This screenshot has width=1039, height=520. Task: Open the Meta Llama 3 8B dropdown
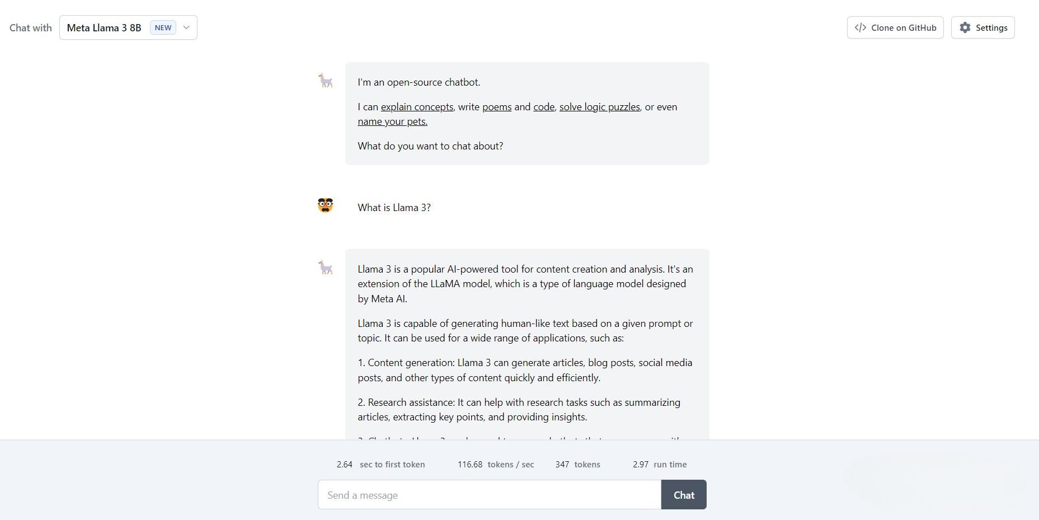click(x=128, y=27)
